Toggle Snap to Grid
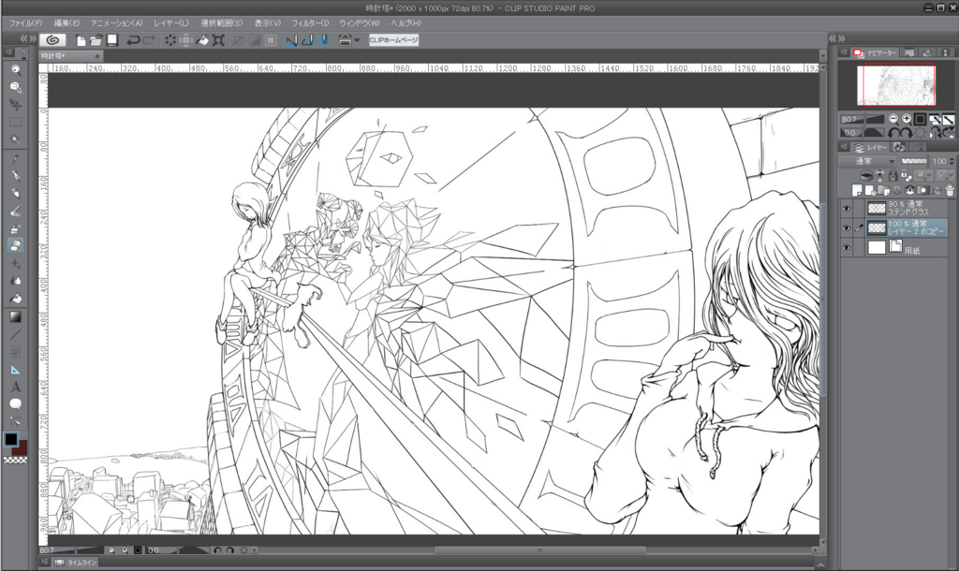Viewport: 959px width, 571px height. [324, 40]
